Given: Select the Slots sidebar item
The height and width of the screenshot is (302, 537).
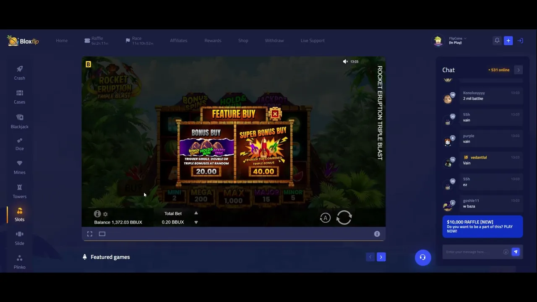Looking at the screenshot, I should point(19,214).
